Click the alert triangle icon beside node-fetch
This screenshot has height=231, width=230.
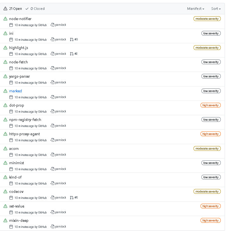[x=5, y=62]
